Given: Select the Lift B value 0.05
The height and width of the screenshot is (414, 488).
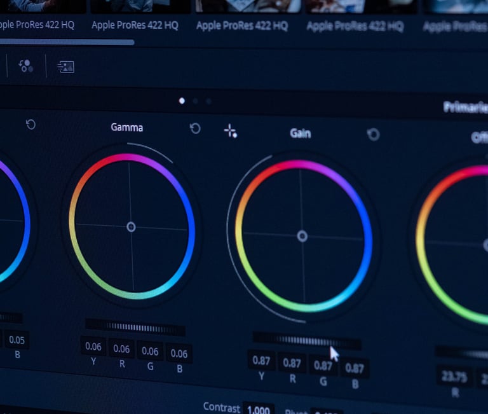Looking at the screenshot, I should click(x=17, y=340).
